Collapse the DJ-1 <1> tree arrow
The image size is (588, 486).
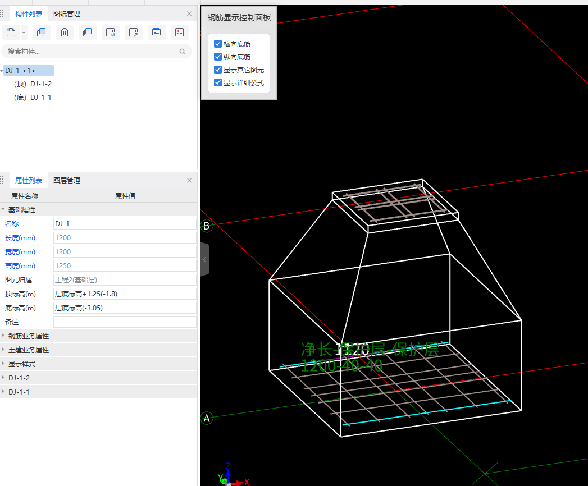2,71
